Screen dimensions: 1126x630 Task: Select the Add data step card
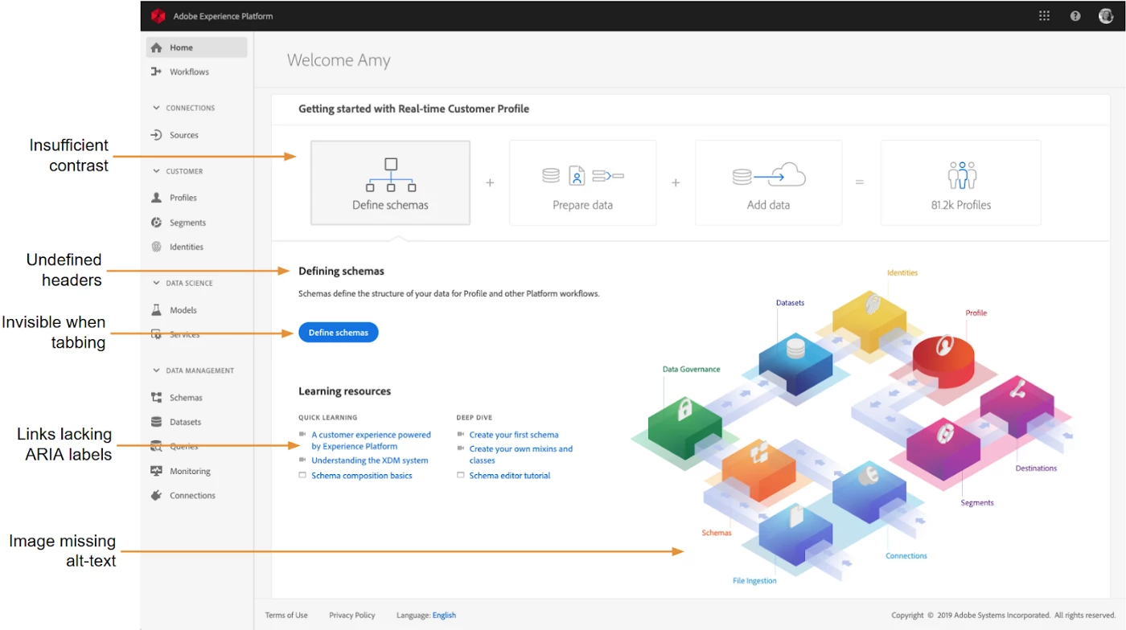click(x=768, y=183)
